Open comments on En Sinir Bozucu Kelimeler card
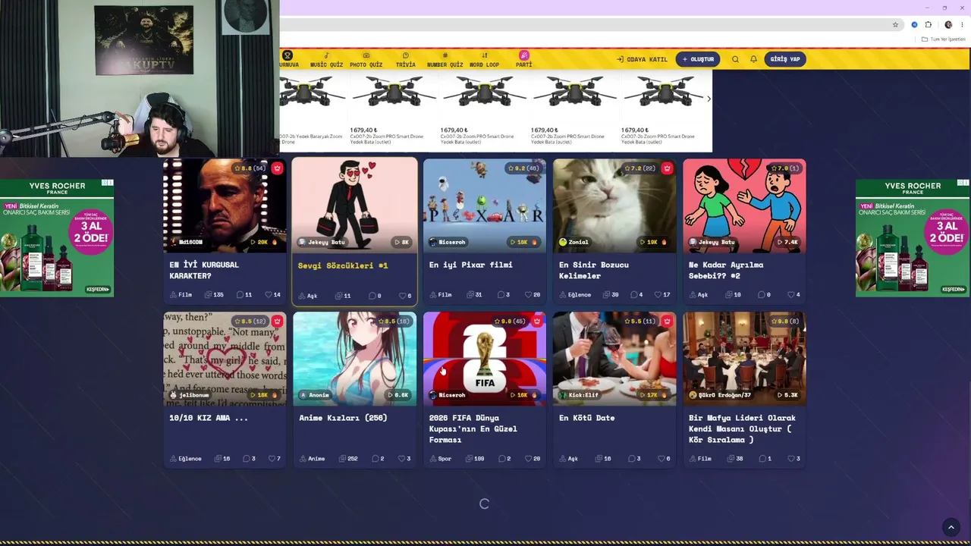This screenshot has height=546, width=971. pos(636,295)
